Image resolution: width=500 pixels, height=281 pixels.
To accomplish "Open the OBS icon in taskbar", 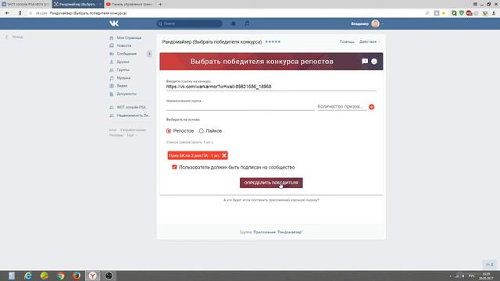I will tap(109, 276).
